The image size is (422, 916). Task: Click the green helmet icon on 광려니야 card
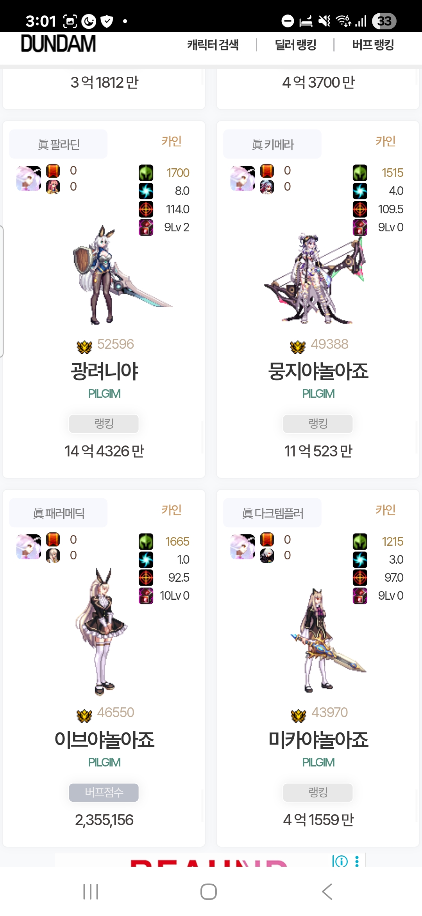point(146,173)
